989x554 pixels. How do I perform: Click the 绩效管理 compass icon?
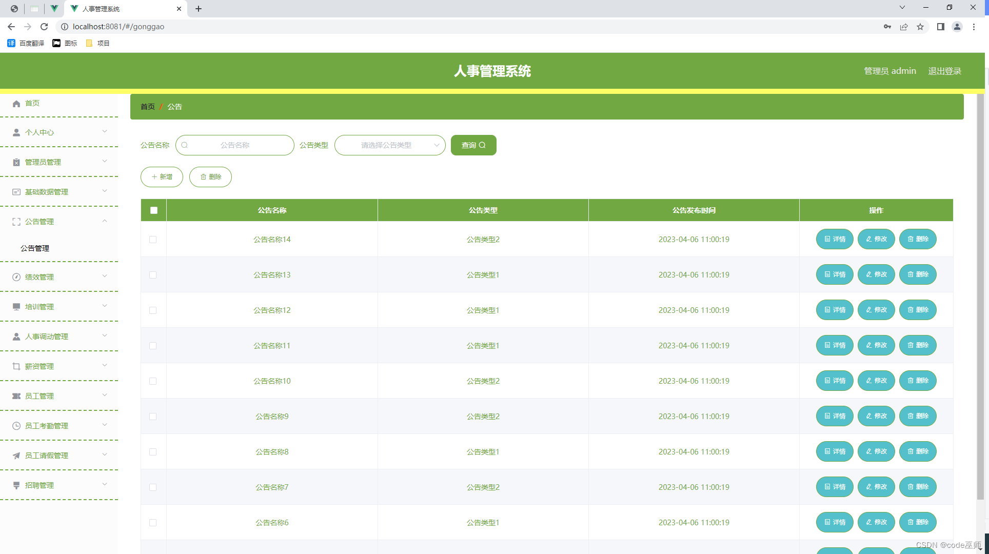point(16,277)
